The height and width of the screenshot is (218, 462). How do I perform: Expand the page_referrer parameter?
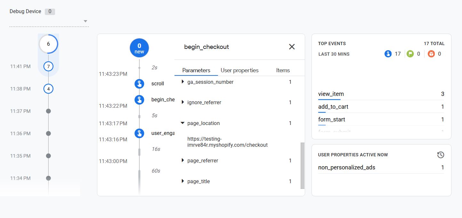(183, 160)
